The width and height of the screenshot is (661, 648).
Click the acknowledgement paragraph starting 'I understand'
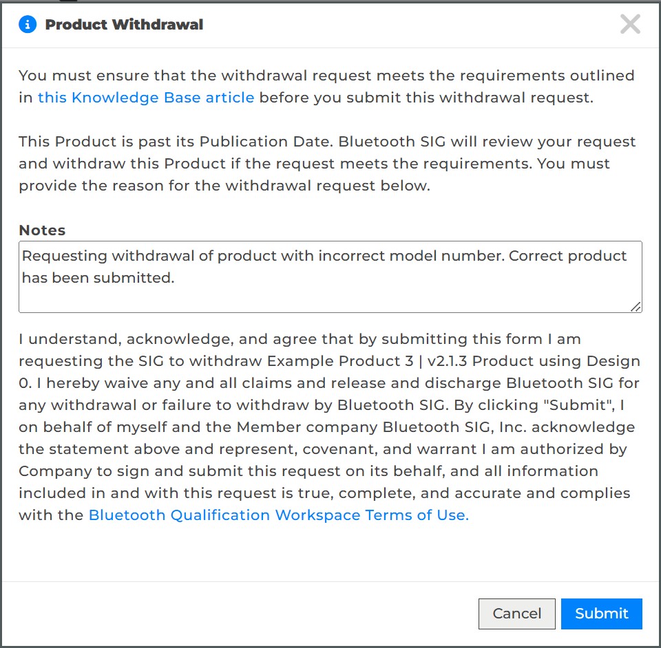click(329, 427)
